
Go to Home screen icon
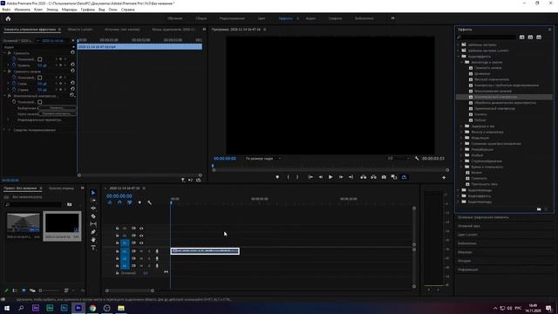(8, 18)
